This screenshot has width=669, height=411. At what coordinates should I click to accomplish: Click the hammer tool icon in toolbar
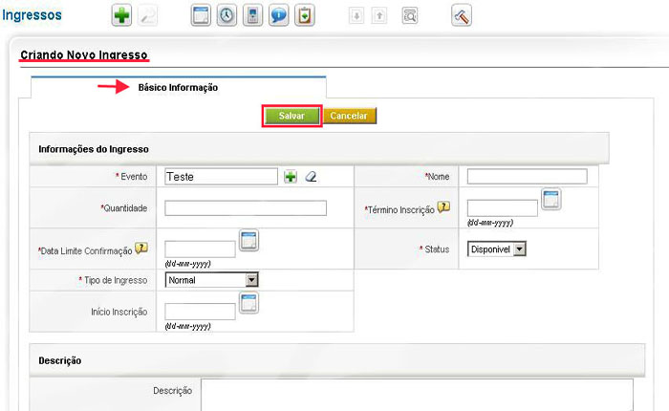[462, 16]
